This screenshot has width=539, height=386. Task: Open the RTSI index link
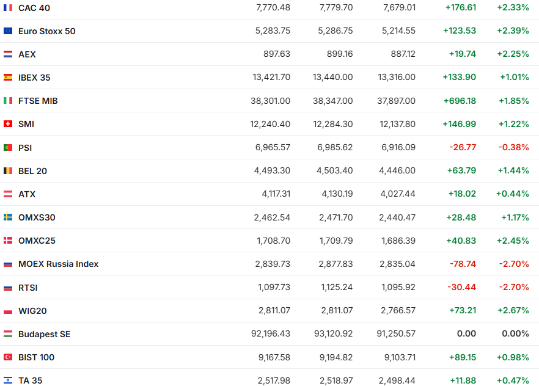(x=28, y=288)
